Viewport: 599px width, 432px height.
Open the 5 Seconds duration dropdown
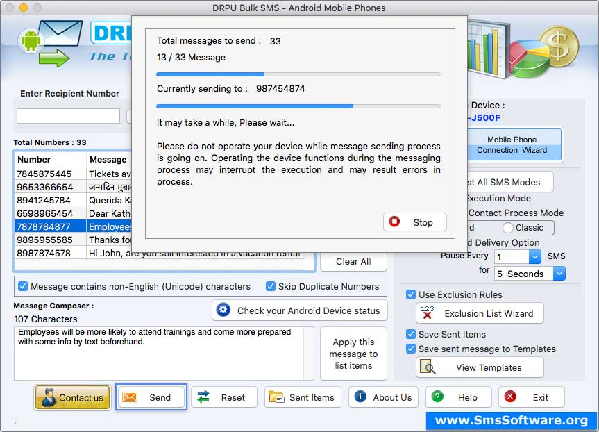tap(559, 274)
